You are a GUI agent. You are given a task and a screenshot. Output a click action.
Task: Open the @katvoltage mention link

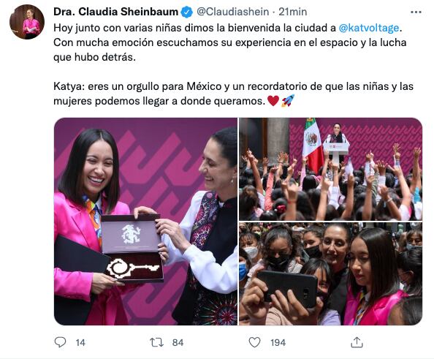[x=369, y=28]
